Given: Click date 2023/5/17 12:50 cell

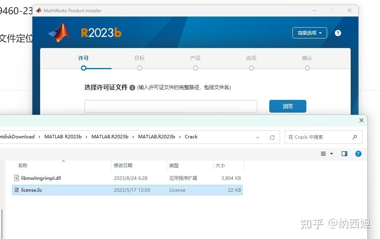Looking at the screenshot, I should coord(132,190).
